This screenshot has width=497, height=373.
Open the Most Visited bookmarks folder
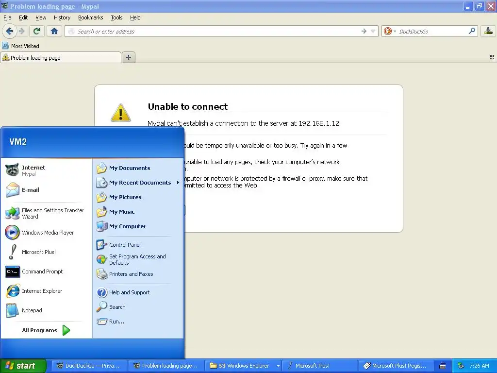click(21, 46)
